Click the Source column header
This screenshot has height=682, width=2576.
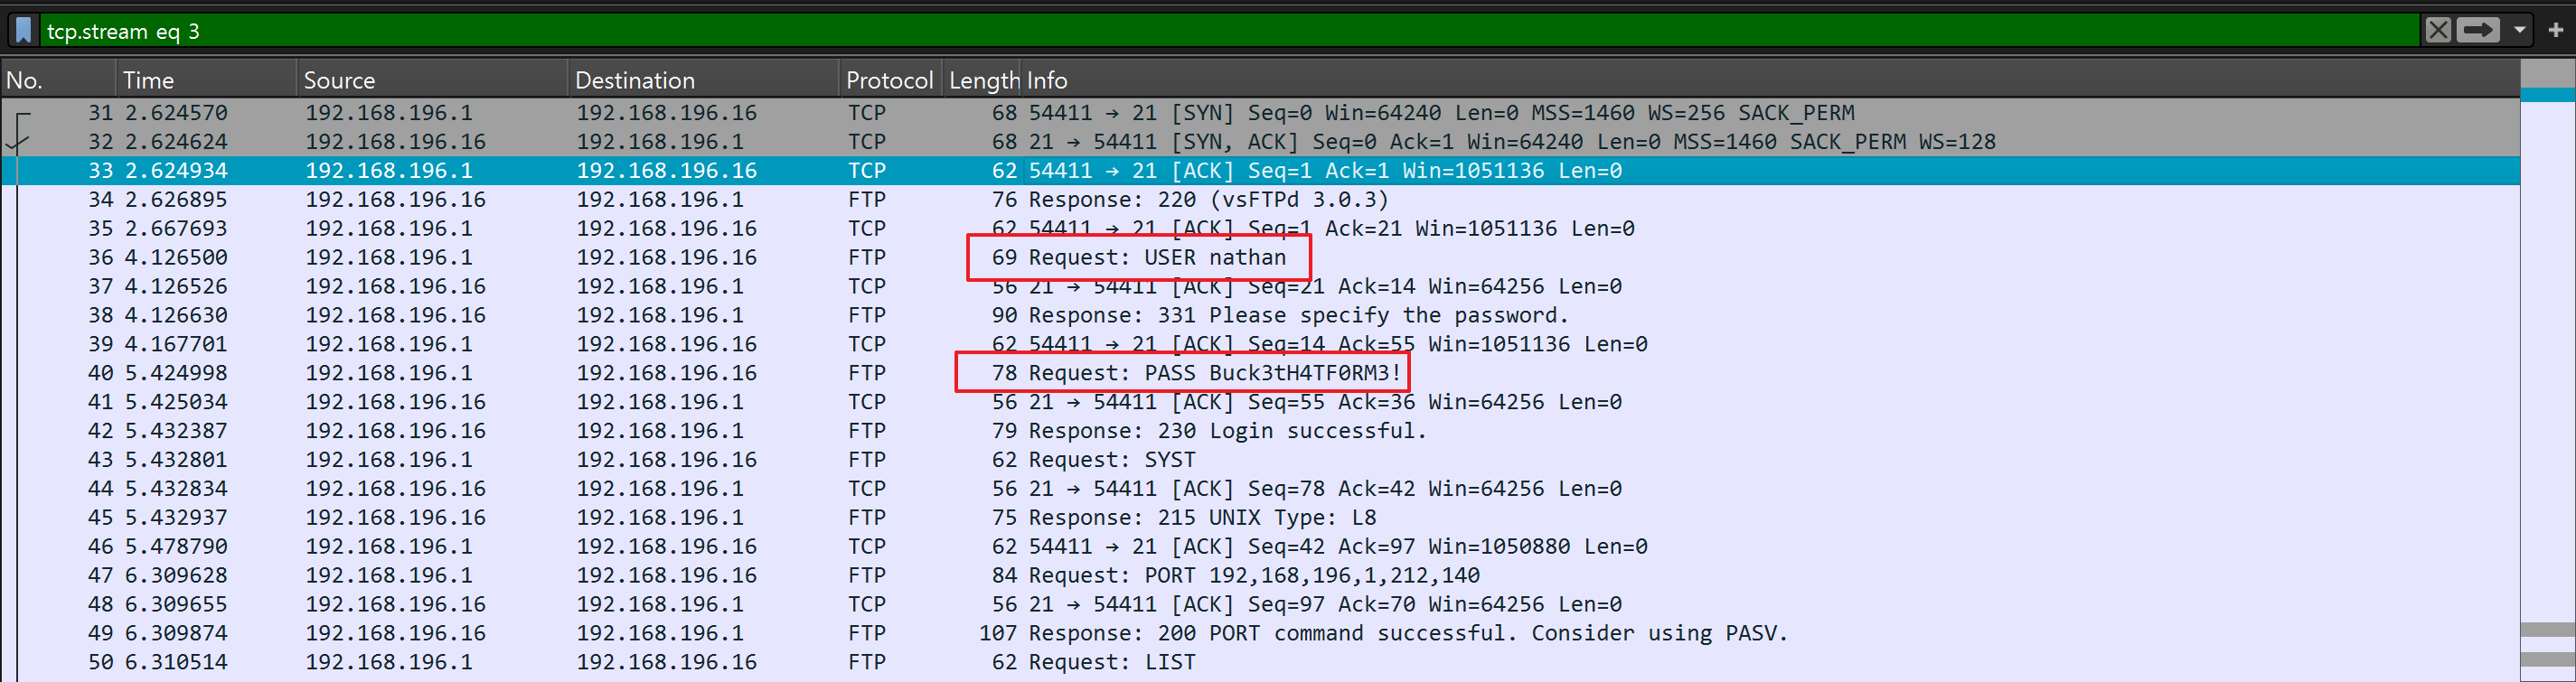(430, 80)
